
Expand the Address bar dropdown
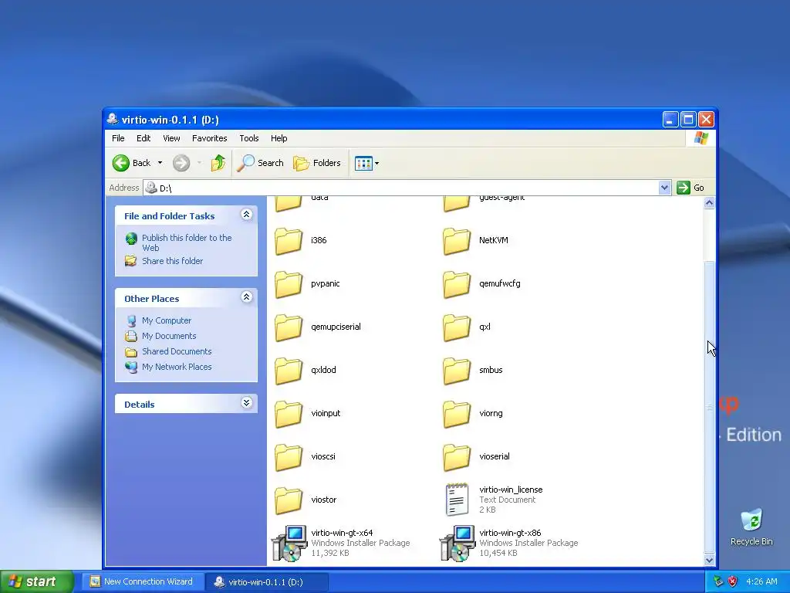point(664,188)
